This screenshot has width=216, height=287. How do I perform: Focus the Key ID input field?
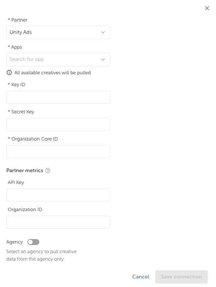58,97
